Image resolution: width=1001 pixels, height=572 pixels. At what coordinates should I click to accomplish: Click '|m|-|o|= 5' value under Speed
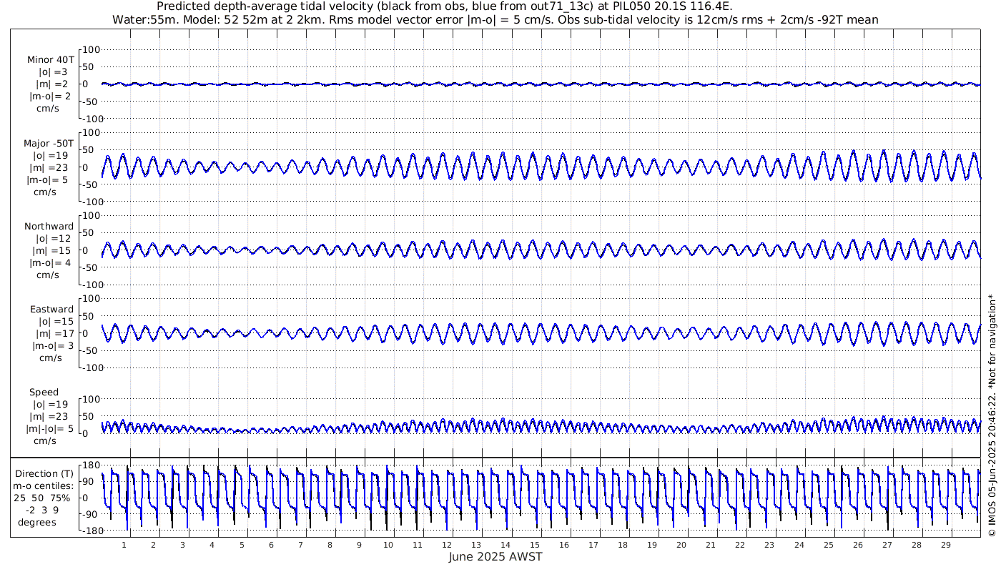tap(49, 429)
